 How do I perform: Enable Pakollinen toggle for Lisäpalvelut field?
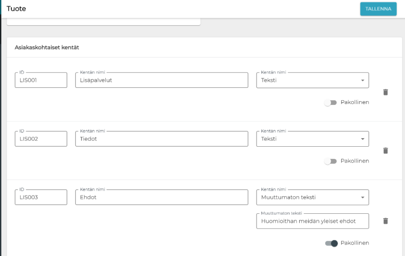pyautogui.click(x=330, y=103)
